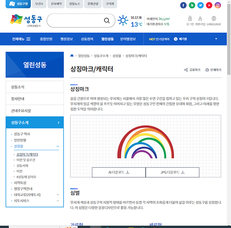Select the 보건소 top tab
This screenshot has width=231, height=228.
39,4
